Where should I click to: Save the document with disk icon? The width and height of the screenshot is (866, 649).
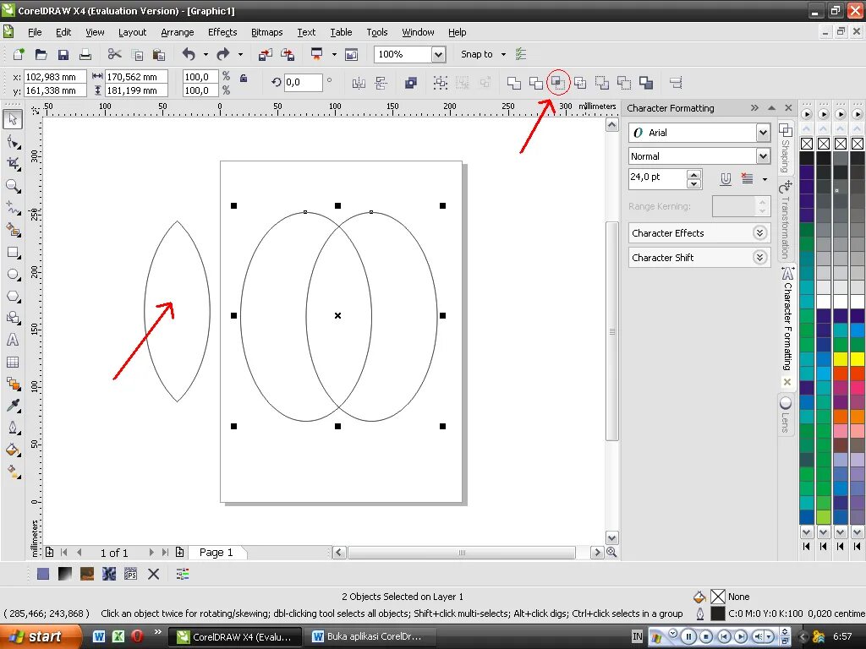pos(63,54)
